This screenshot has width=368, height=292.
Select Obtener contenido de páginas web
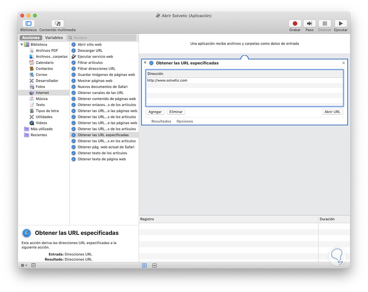[107, 99]
